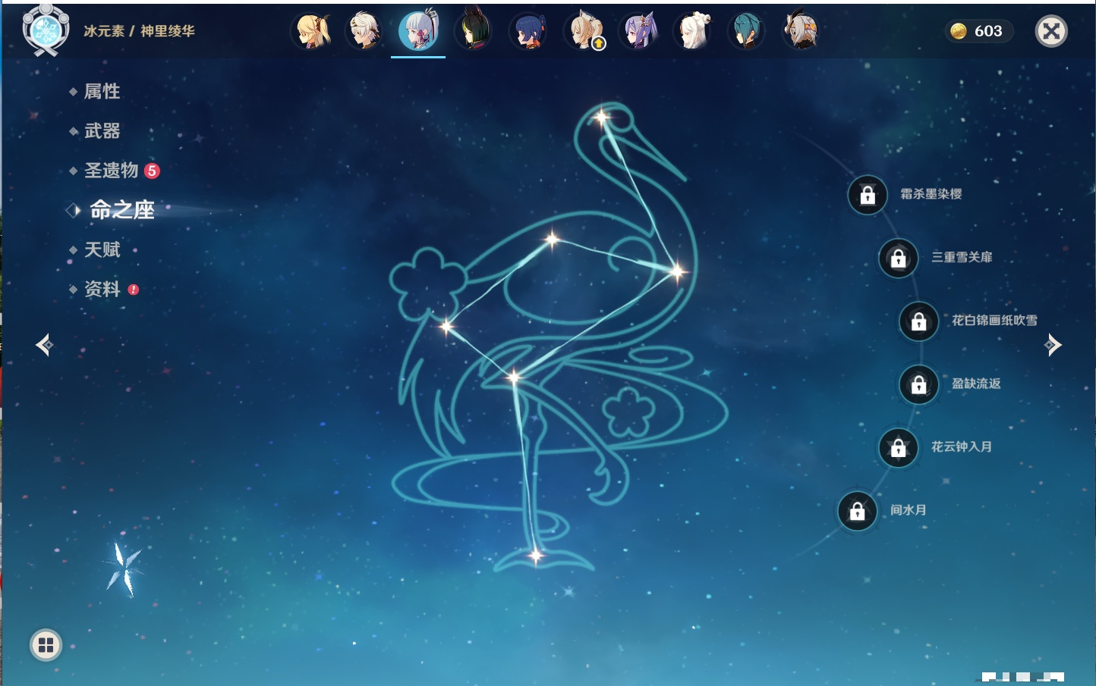Click the 霜杀墨染樱 locked constellation node

868,195
